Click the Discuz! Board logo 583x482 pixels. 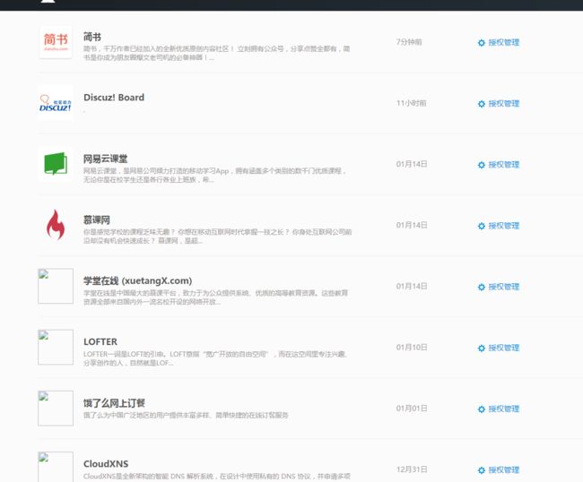click(56, 103)
